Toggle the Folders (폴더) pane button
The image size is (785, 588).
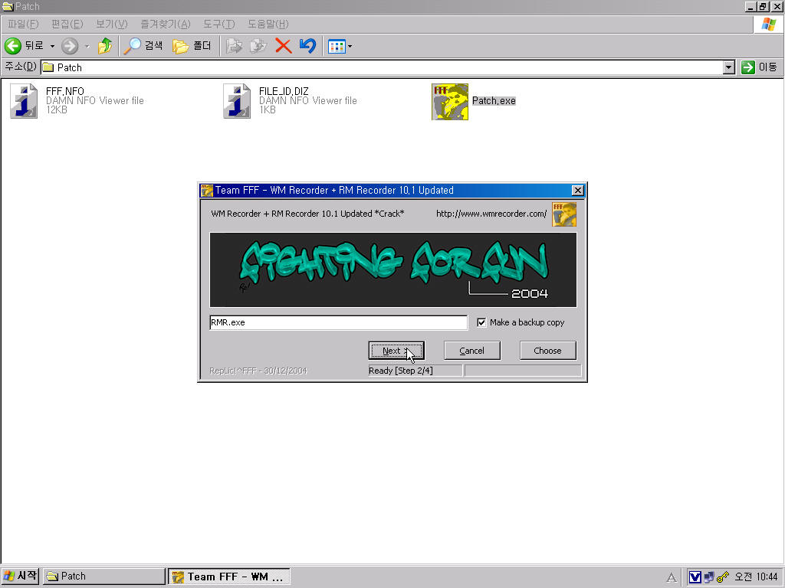point(192,46)
